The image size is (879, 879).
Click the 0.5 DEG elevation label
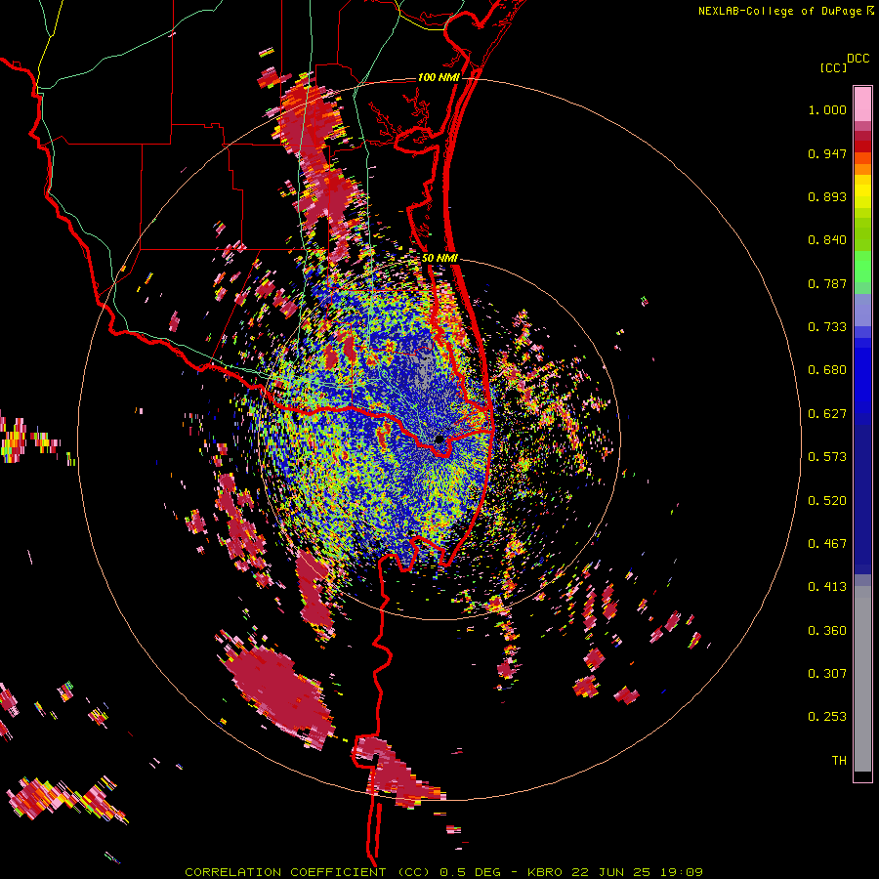pos(470,872)
